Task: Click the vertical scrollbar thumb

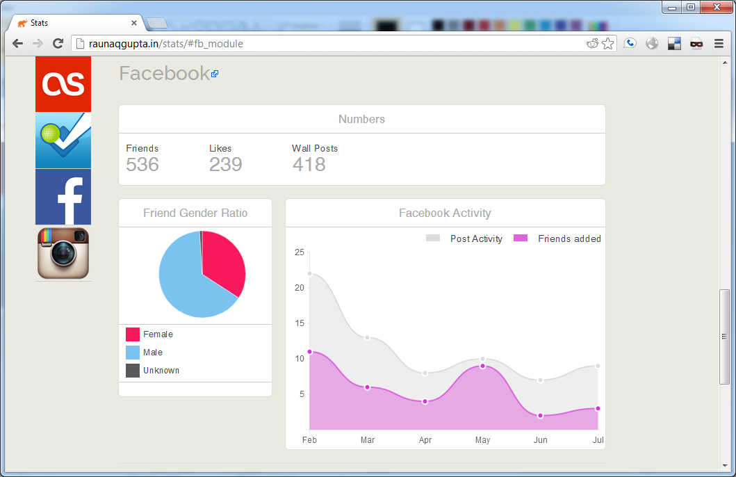Action: (x=725, y=337)
